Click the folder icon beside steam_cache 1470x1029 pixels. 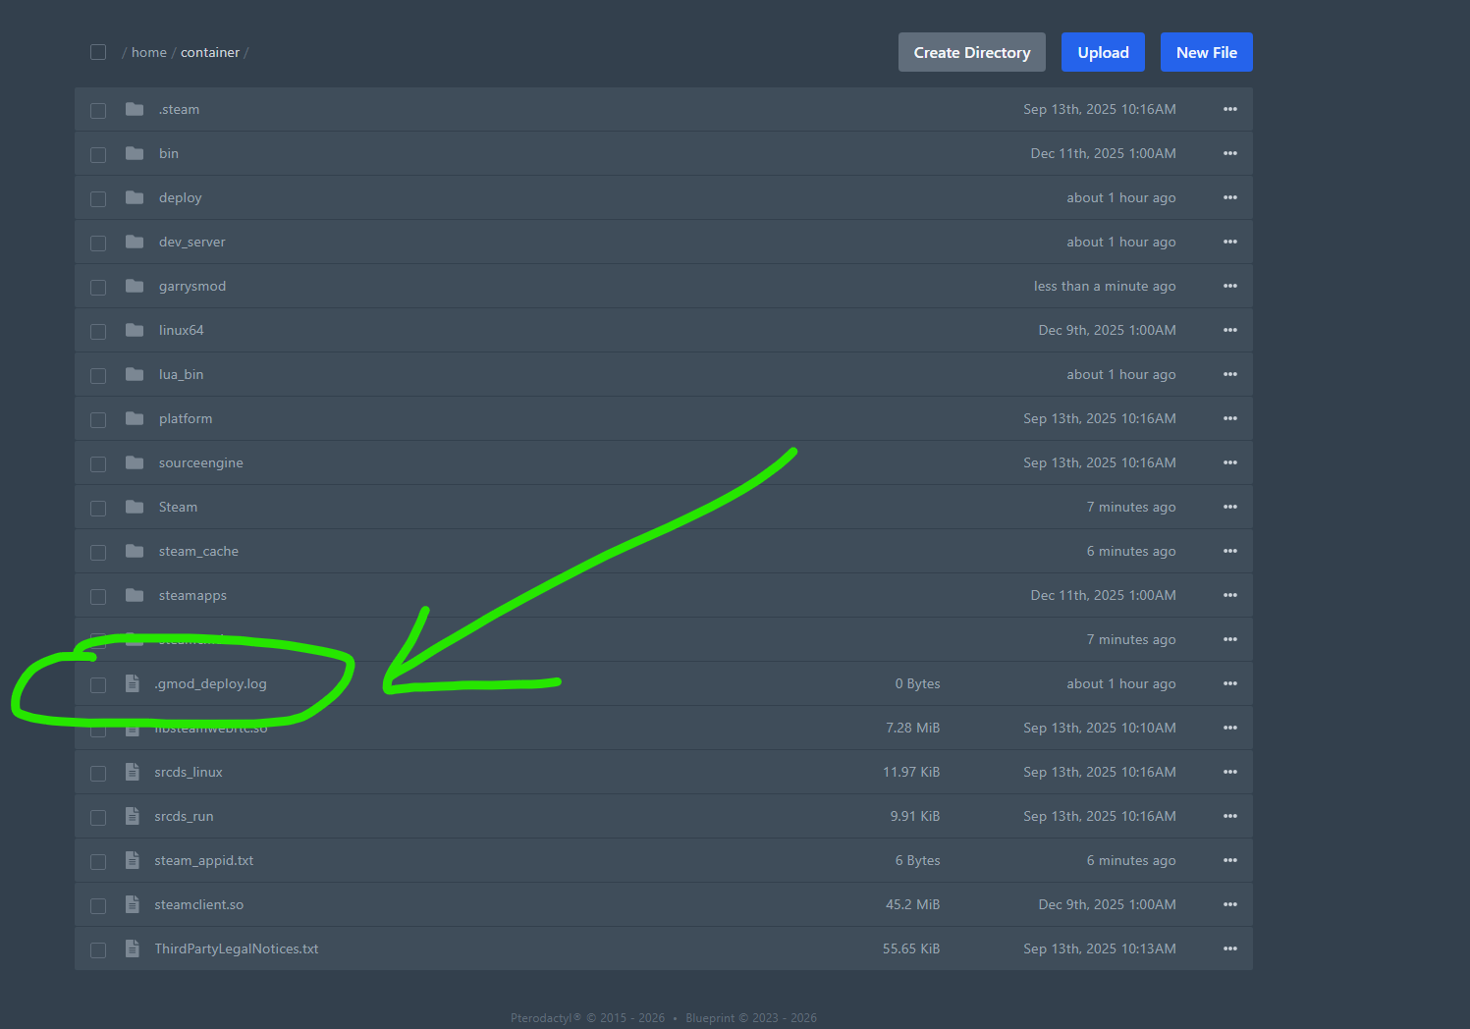(x=135, y=551)
